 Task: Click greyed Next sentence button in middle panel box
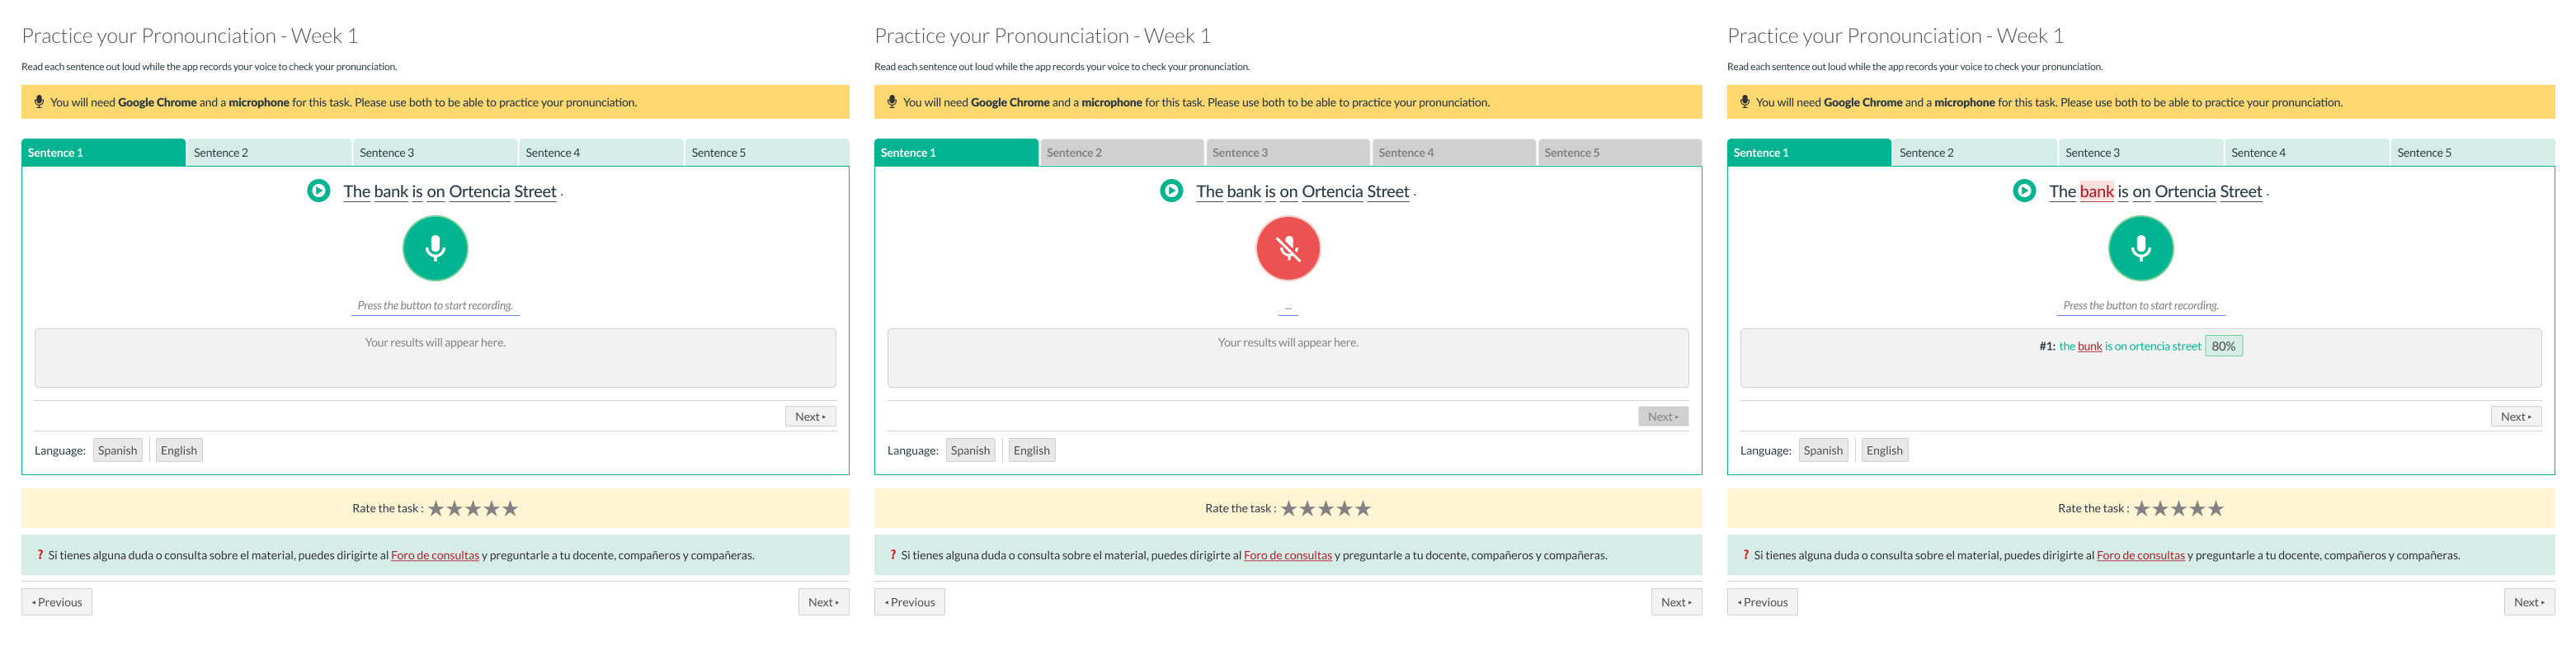click(x=1663, y=416)
